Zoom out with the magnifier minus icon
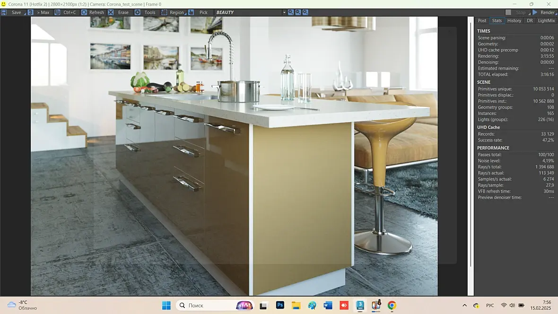Screen dimensions: 558x314 (x=298, y=12)
